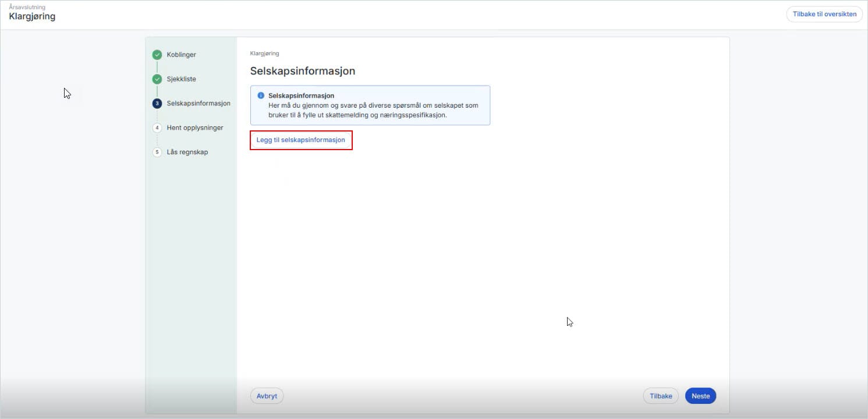Click the green checkmark beside Sjekkliste
The height and width of the screenshot is (419, 868).
(x=157, y=79)
